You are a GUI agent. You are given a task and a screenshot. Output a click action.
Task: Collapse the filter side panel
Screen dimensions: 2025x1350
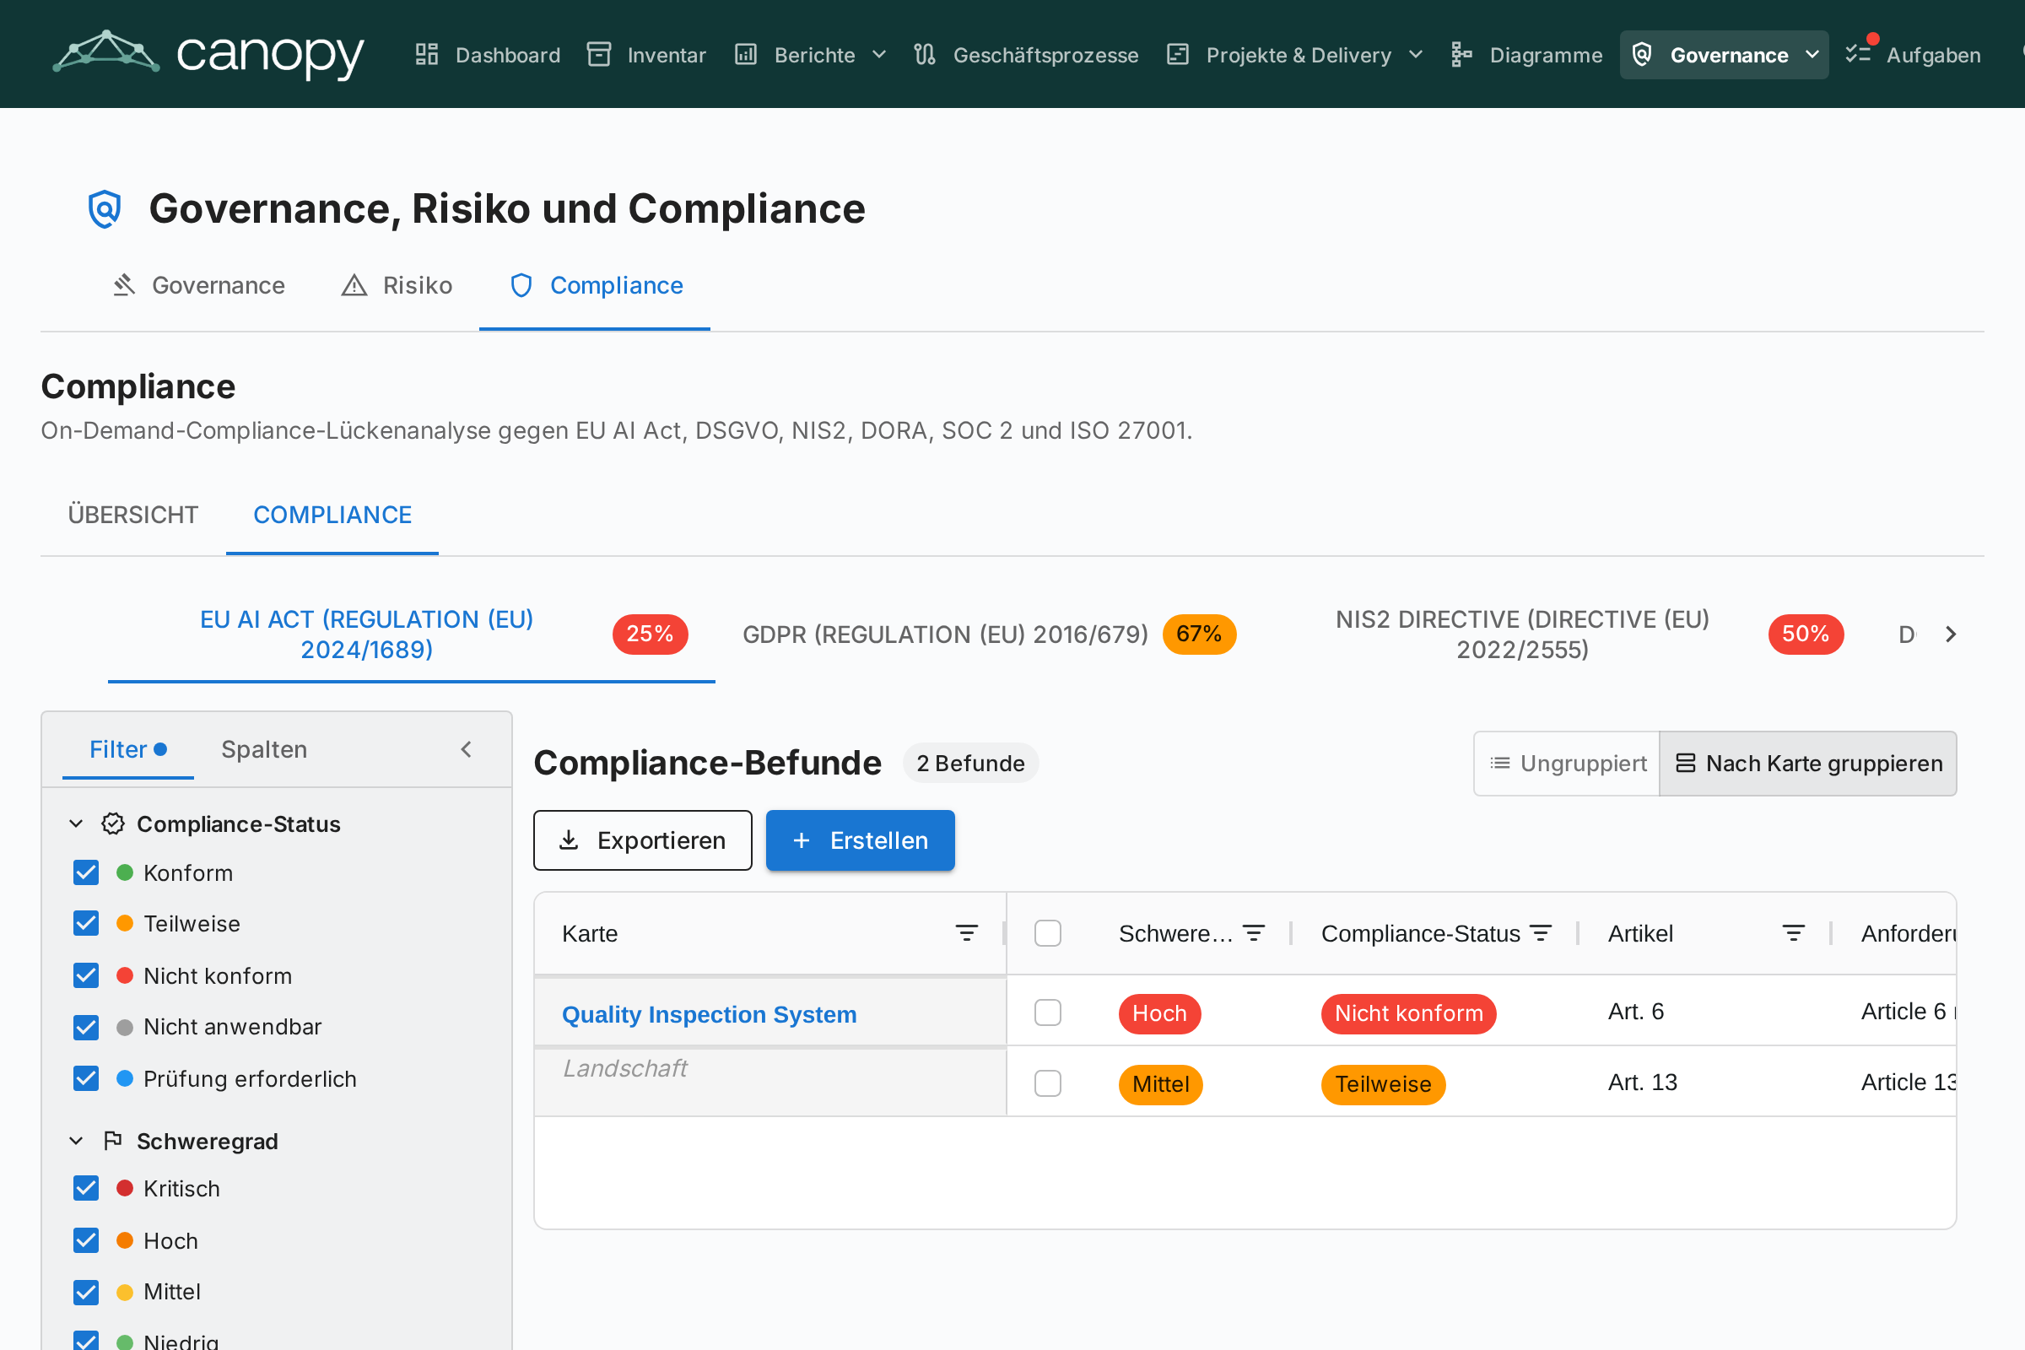pos(466,750)
